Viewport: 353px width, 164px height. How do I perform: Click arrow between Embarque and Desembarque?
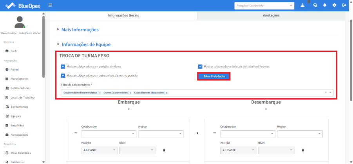[197, 133]
